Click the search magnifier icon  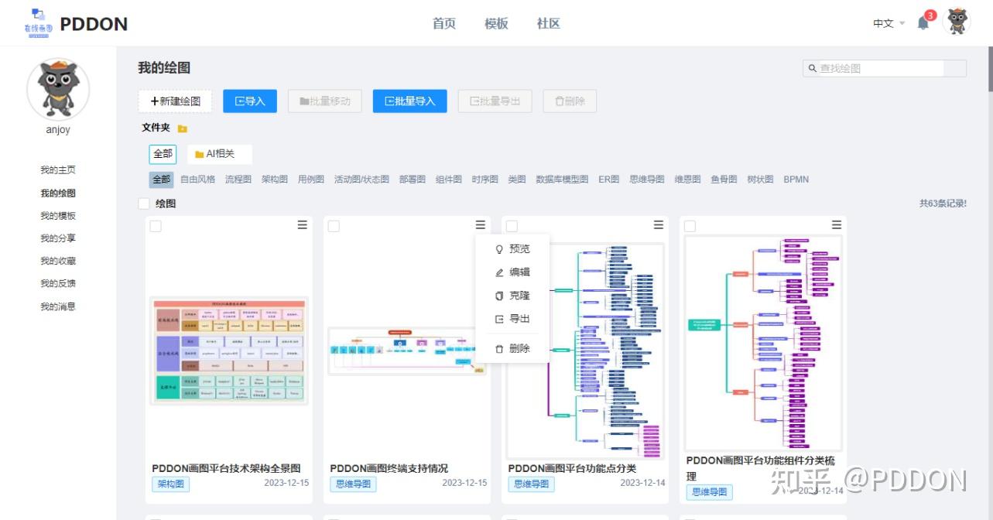pos(811,68)
